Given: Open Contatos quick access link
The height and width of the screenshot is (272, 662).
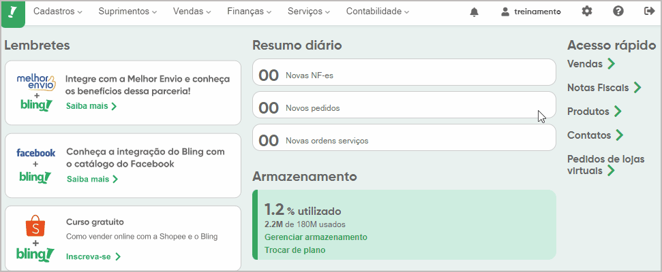Looking at the screenshot, I should [x=589, y=135].
